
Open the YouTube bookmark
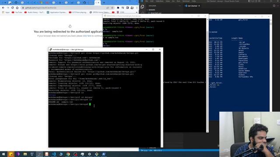coord(17,12)
